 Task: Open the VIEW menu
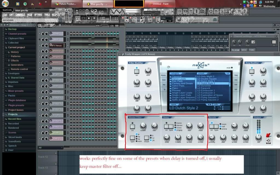pyautogui.click(x=30, y=15)
